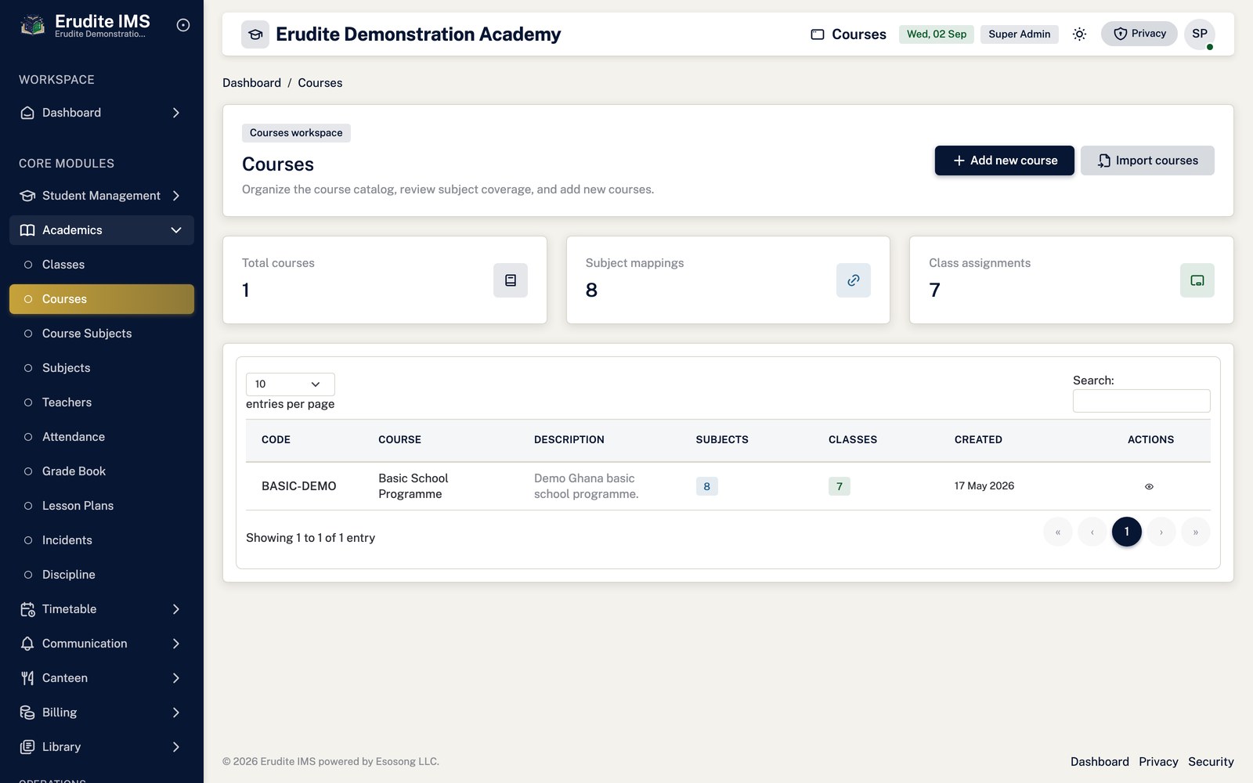The width and height of the screenshot is (1253, 783).
Task: View the BASIC-DEMO course using eye icon
Action: 1149,486
